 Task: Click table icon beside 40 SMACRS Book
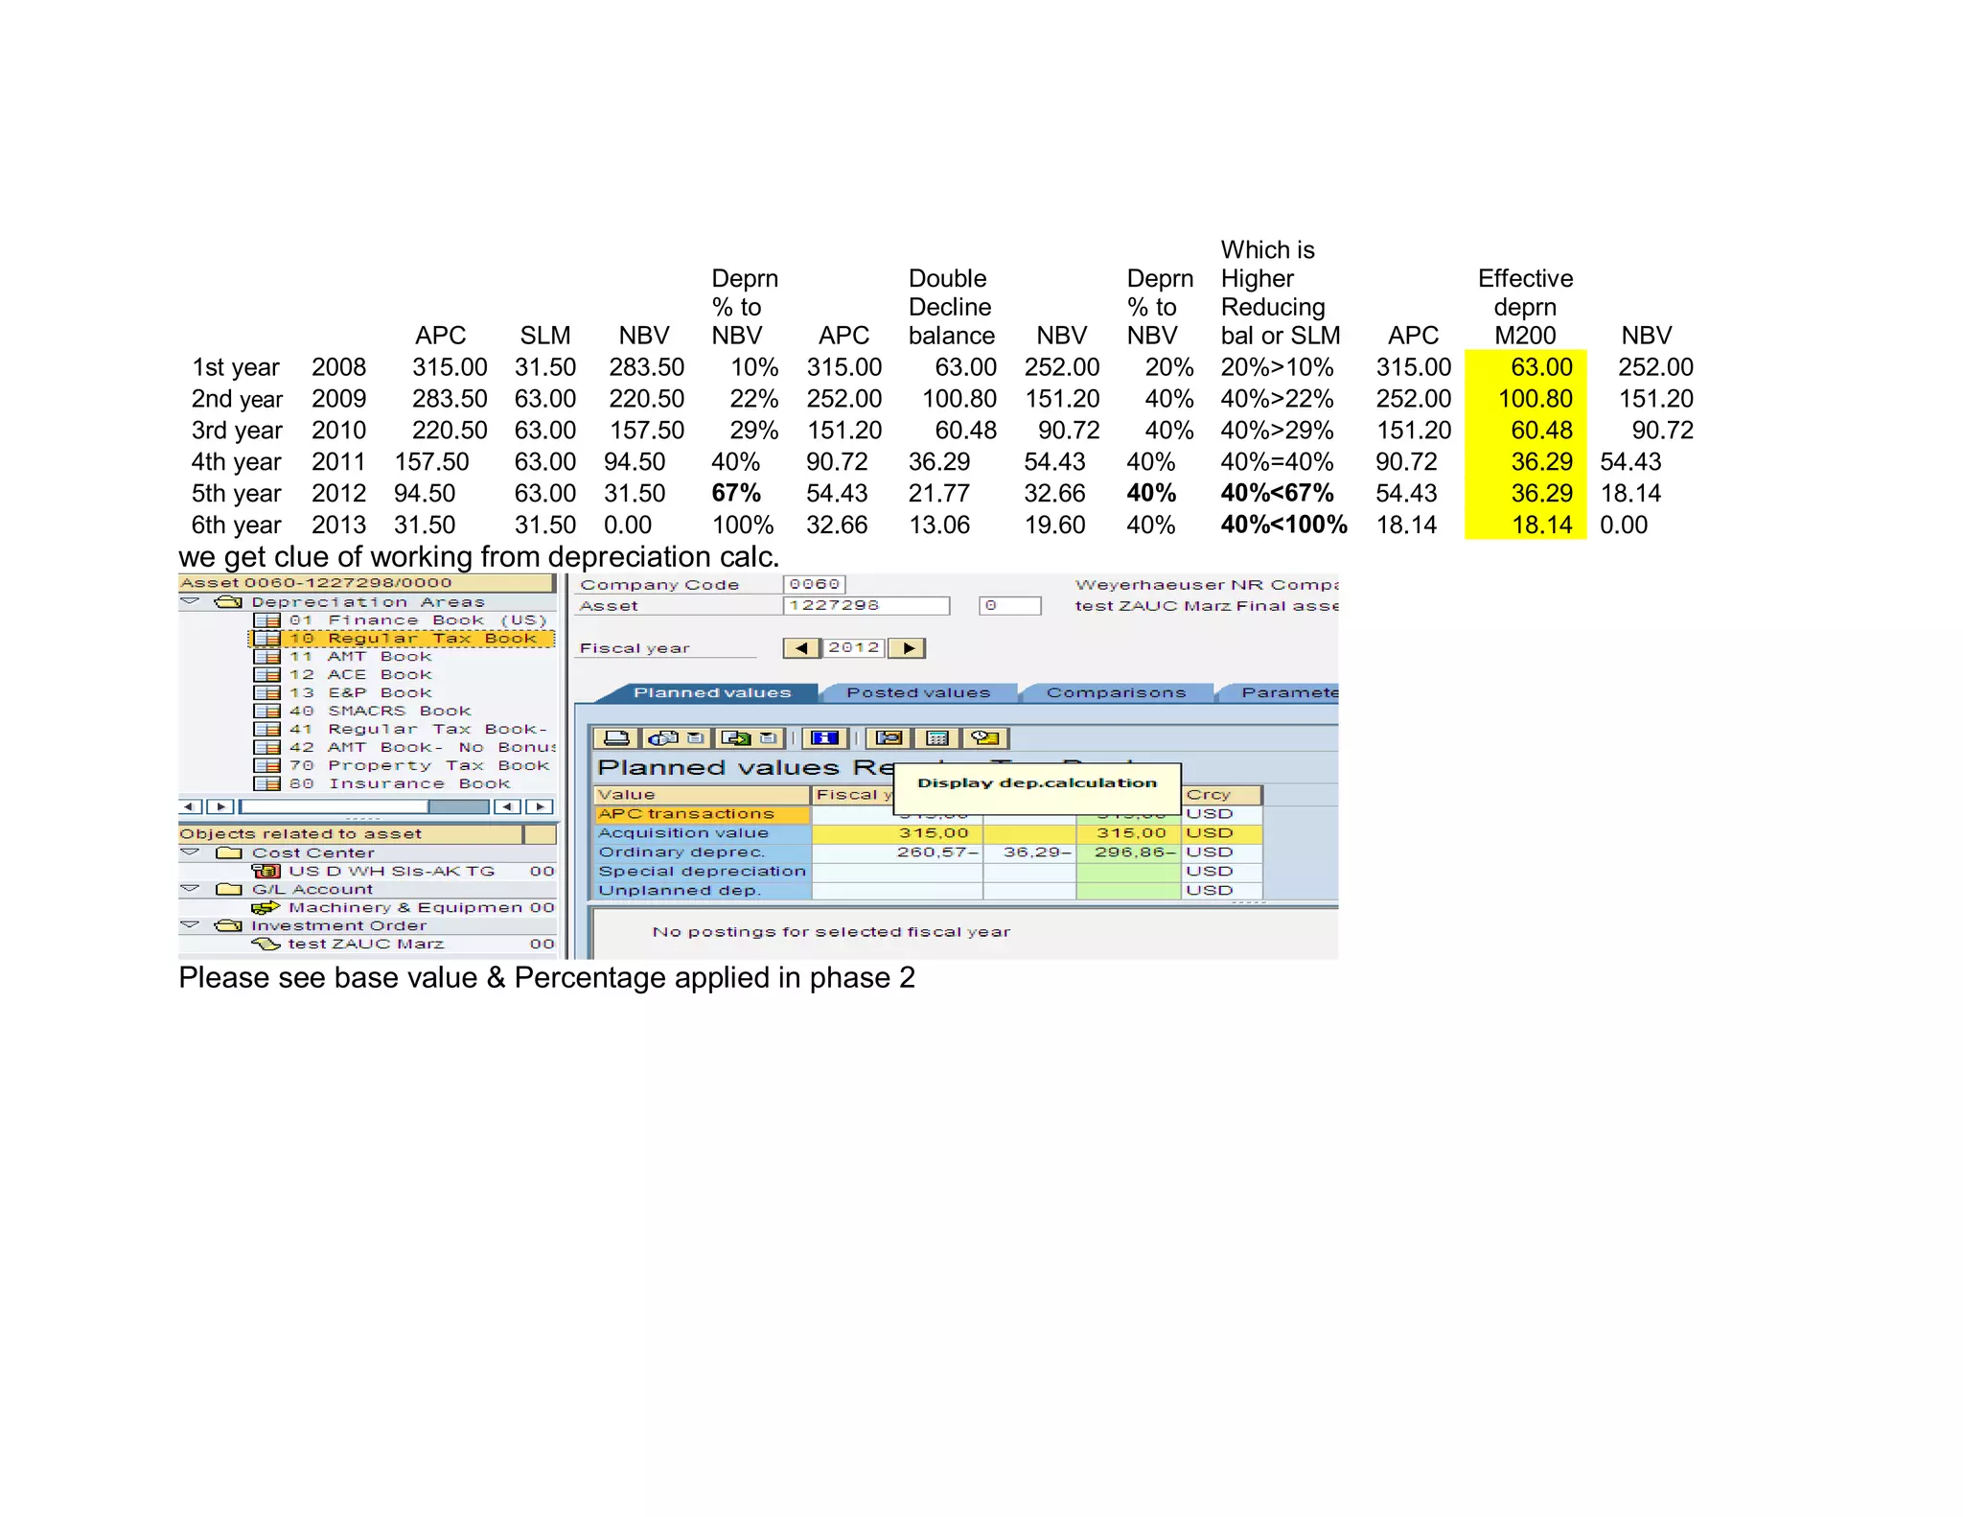pyautogui.click(x=267, y=712)
